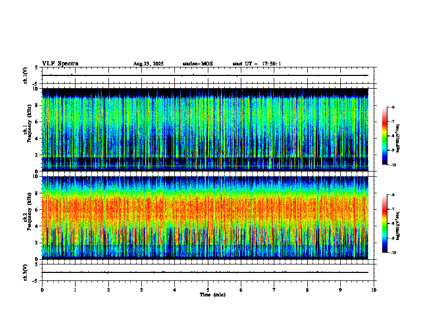Click the "Time (min)" axis title
The width and height of the screenshot is (421, 325).
tap(213, 295)
